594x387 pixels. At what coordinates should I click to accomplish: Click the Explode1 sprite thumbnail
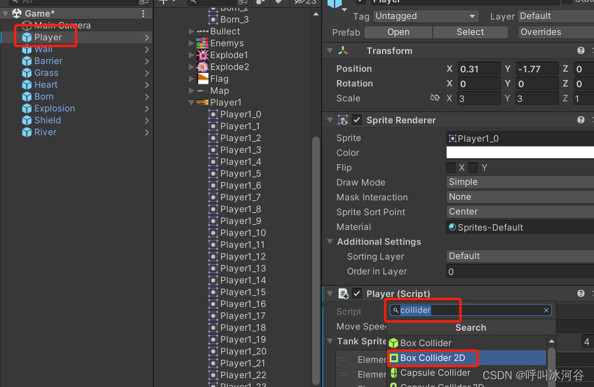coord(203,55)
